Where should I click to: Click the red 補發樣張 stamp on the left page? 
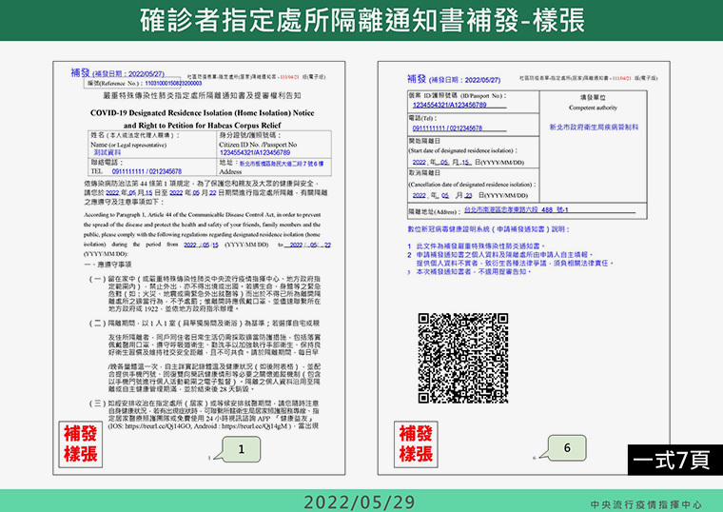(80, 444)
